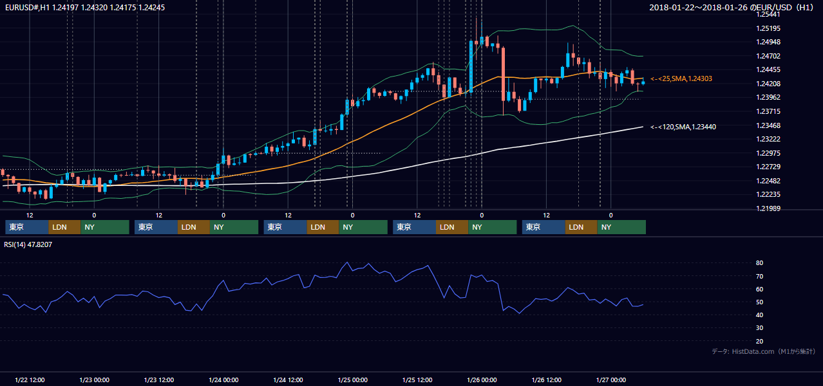The width and height of the screenshot is (823, 386).
Task: Click the 東京 session block for 1/22
Action: [x=27, y=227]
